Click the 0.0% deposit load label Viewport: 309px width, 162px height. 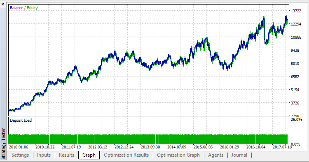[295, 144]
